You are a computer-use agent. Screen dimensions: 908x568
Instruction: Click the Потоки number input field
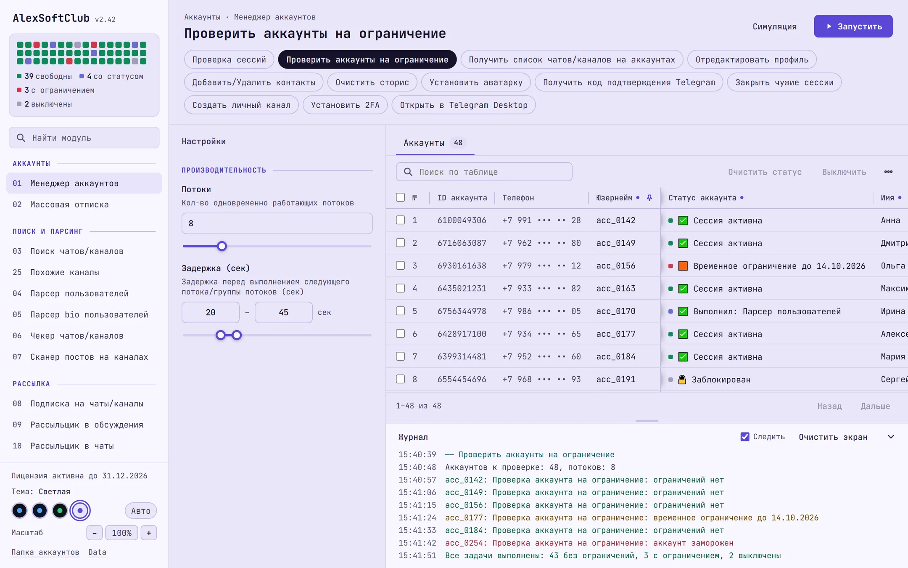tap(277, 223)
